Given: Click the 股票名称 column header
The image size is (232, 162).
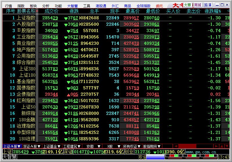Looking at the screenshot, I should point(26,11).
